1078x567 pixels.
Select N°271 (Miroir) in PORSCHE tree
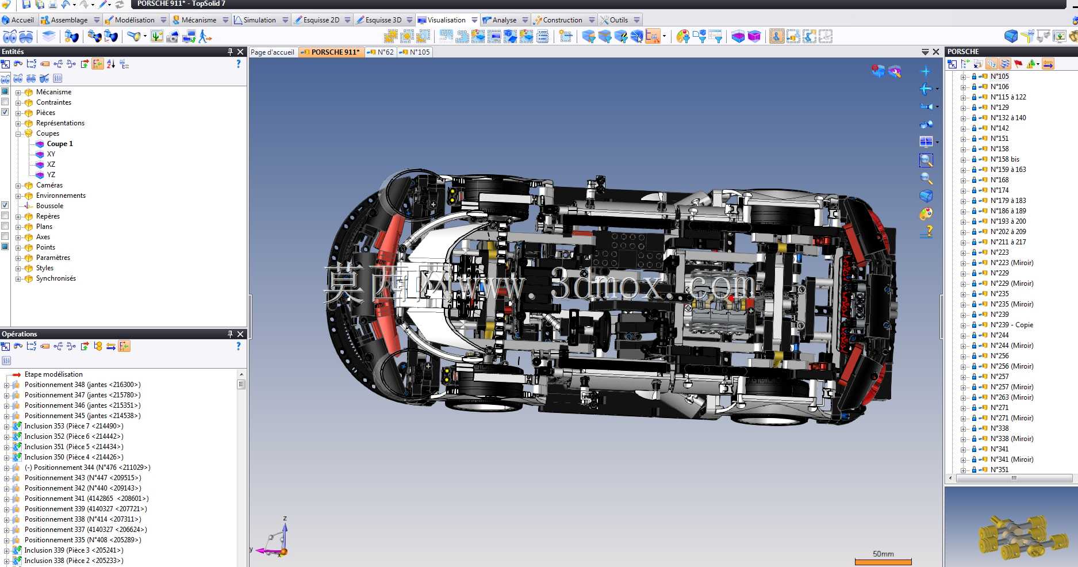click(x=1012, y=418)
